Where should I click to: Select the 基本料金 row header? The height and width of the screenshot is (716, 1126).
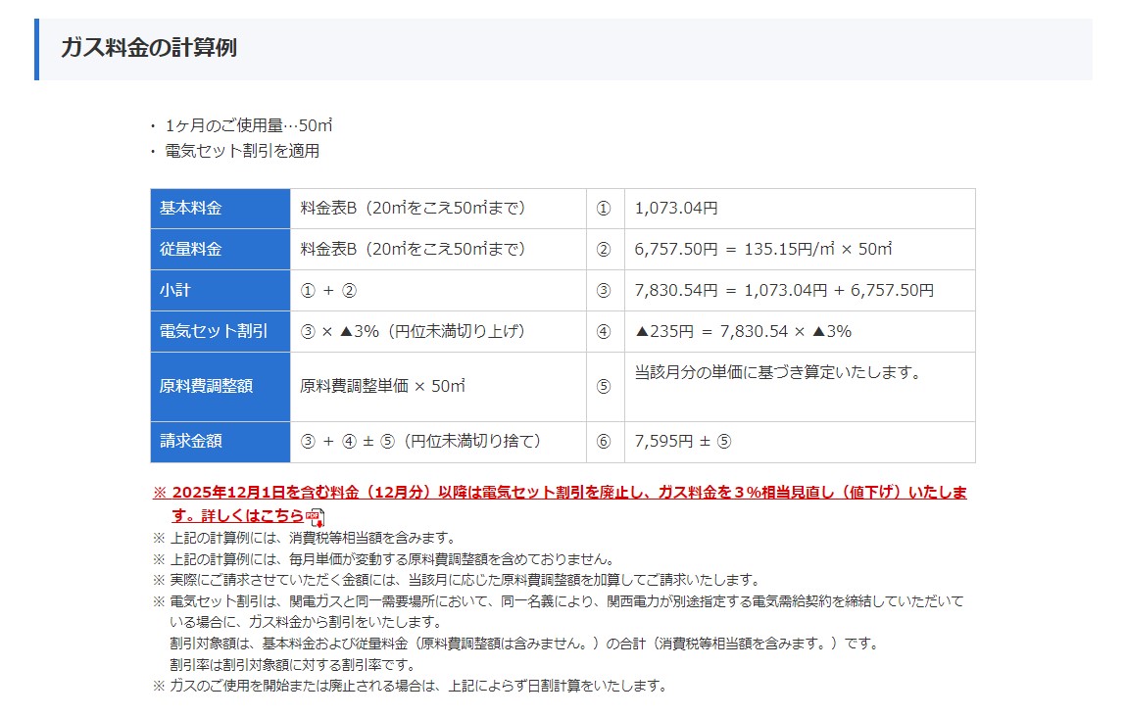coord(220,209)
